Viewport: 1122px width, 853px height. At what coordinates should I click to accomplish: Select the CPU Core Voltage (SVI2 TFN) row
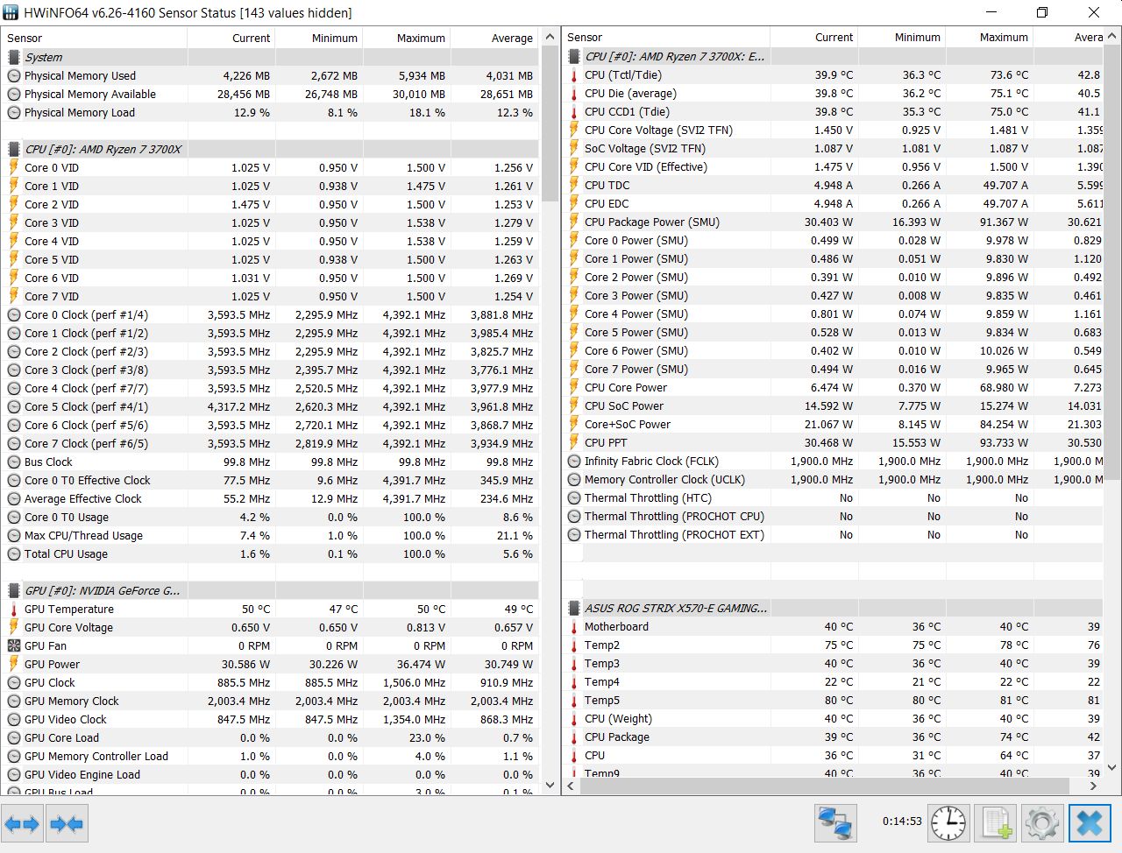pos(833,130)
